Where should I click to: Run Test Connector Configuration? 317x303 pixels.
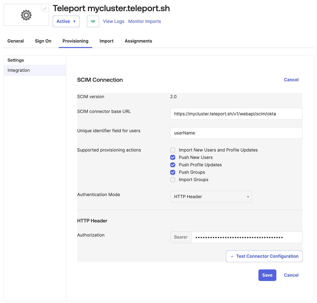(264, 256)
